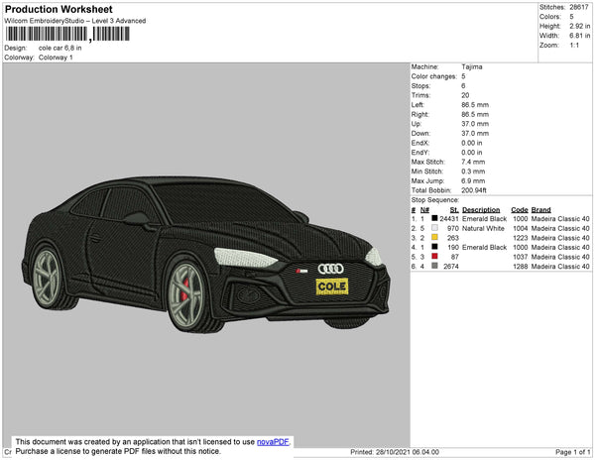Click the Description column header

481,210
